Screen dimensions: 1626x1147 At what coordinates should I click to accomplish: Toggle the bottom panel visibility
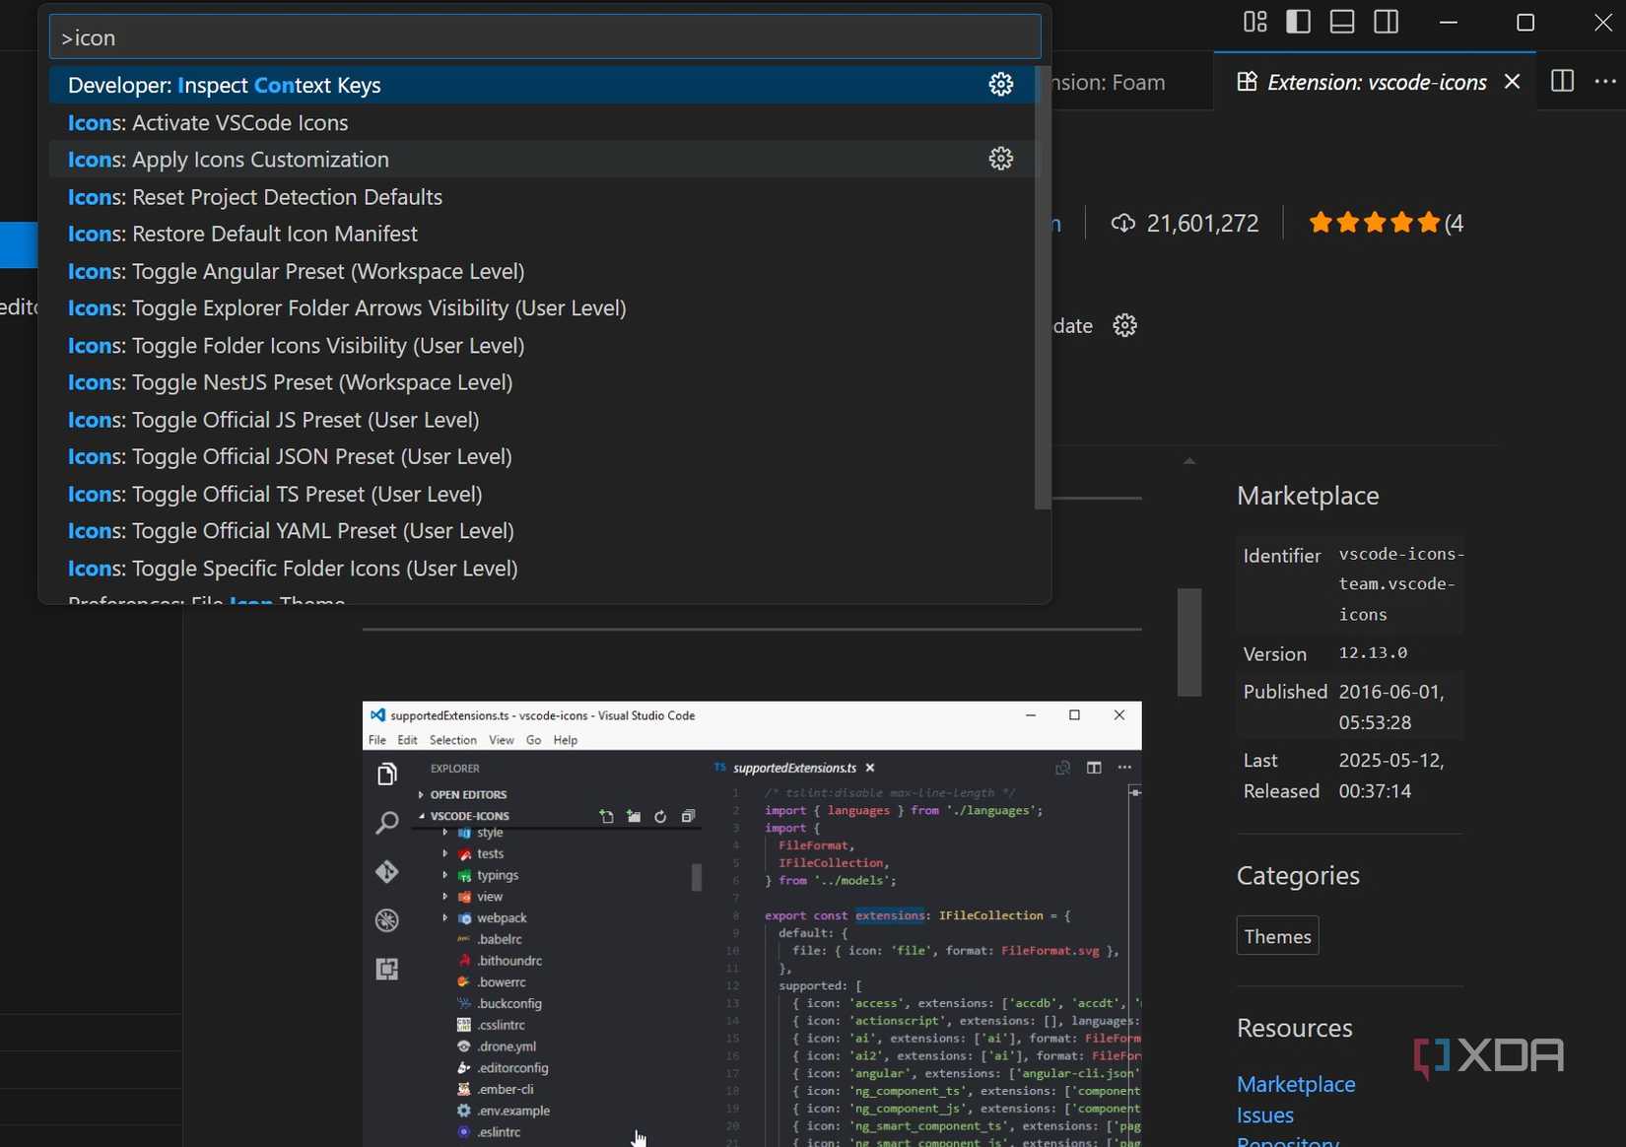tap(1341, 21)
